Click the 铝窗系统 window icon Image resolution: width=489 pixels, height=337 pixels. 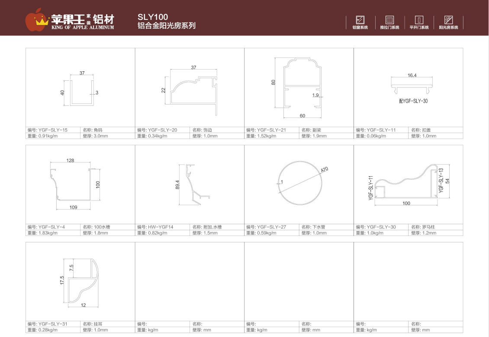[360, 19]
